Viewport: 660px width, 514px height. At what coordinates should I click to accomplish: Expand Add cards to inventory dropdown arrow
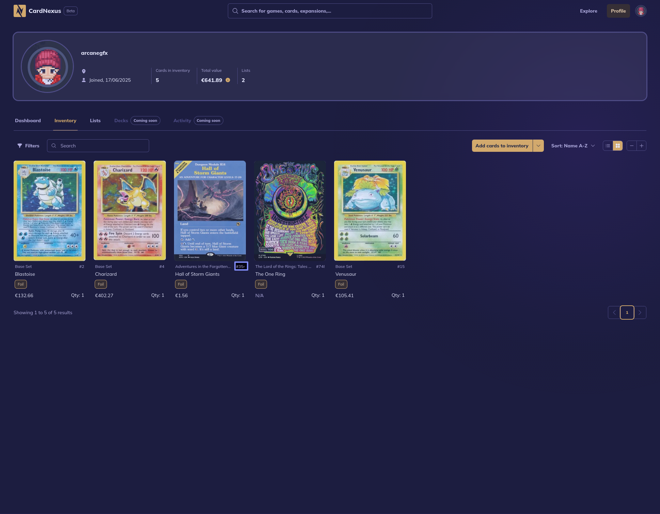point(538,146)
